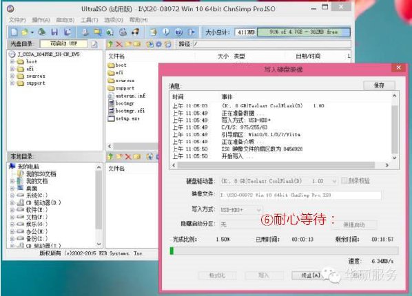
Task: Click the message log vertical scrollbar down arrow
Action: [394, 158]
